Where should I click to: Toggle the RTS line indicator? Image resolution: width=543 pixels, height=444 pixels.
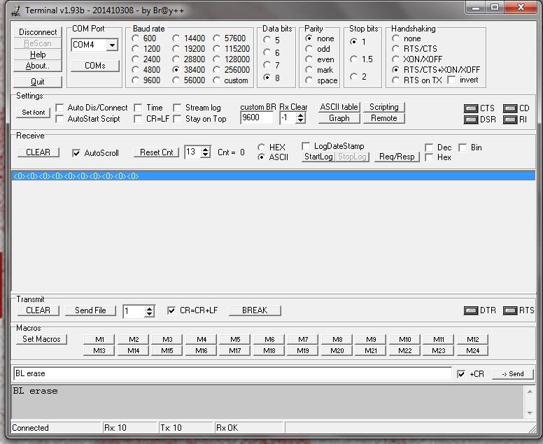[x=509, y=310]
